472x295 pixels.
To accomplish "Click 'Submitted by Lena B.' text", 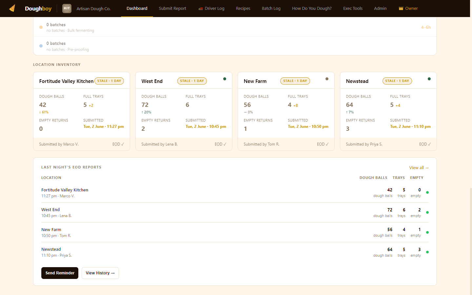I will 159,144.
